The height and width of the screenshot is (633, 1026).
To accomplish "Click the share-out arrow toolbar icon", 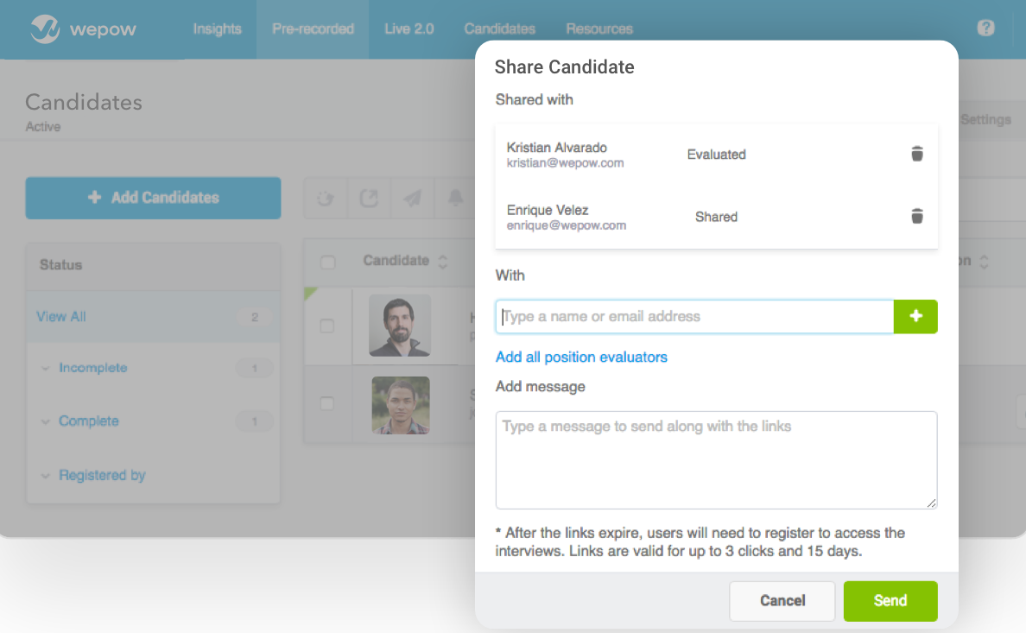I will (369, 198).
